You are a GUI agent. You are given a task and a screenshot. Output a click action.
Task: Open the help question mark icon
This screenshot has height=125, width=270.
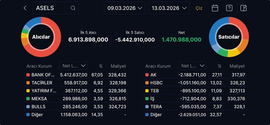(x=229, y=8)
